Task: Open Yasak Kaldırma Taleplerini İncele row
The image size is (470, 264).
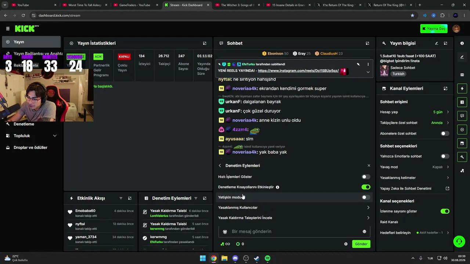Action: [294, 218]
